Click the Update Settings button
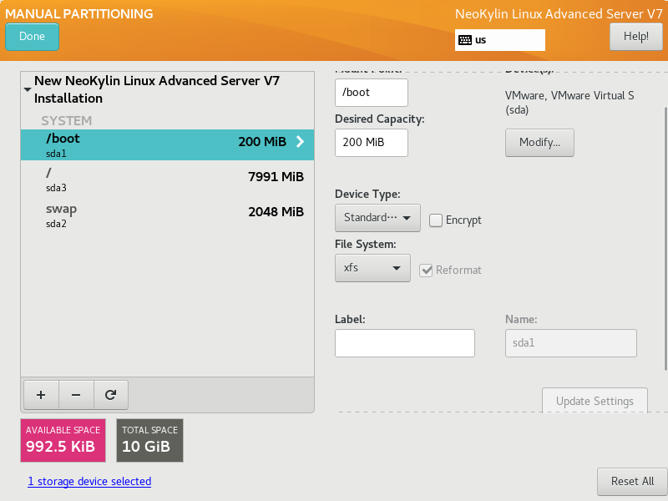 click(595, 401)
